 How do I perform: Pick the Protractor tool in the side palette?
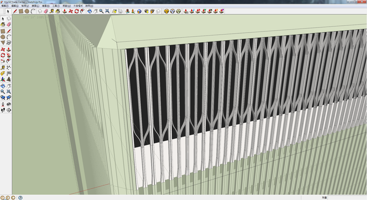pyautogui.click(x=3, y=74)
